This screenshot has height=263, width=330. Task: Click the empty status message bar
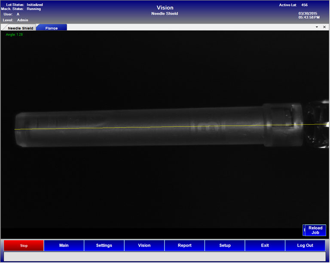click(x=165, y=257)
